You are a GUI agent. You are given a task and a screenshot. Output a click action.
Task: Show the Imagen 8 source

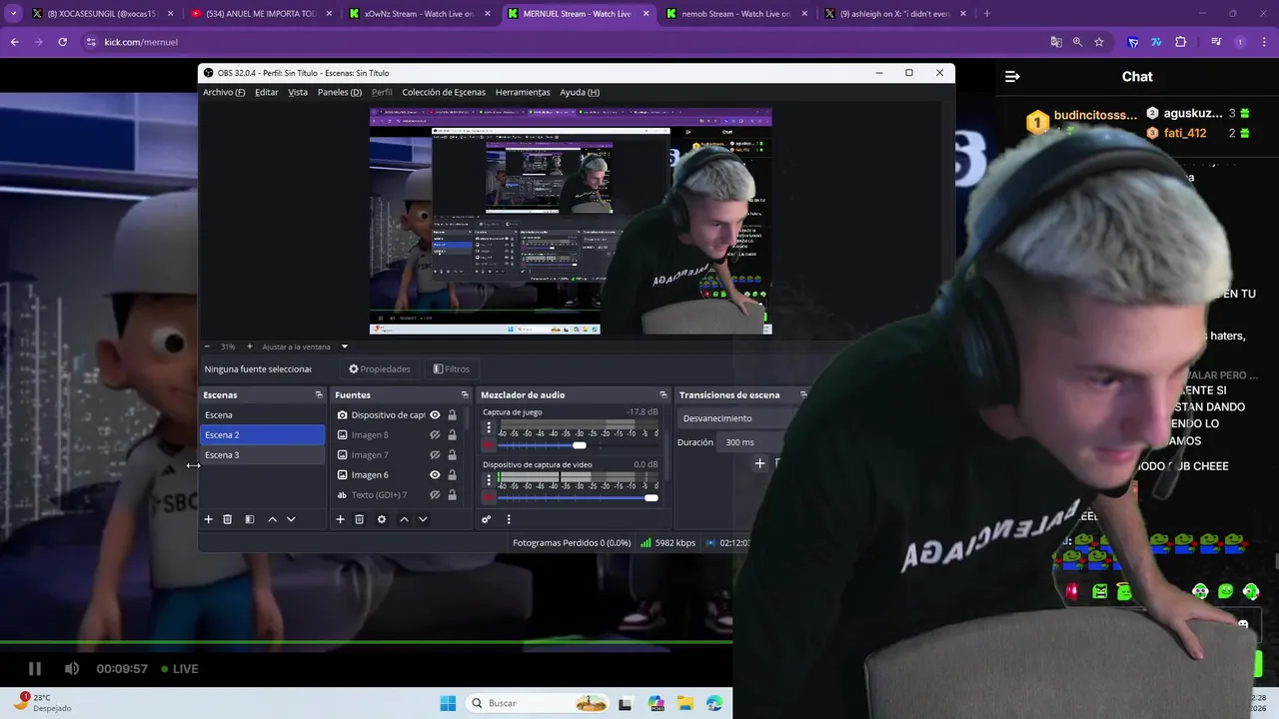pyautogui.click(x=435, y=435)
